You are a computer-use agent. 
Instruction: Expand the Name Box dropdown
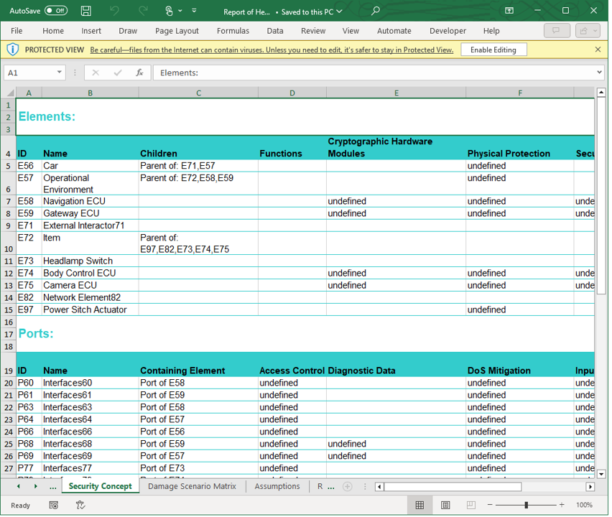59,73
